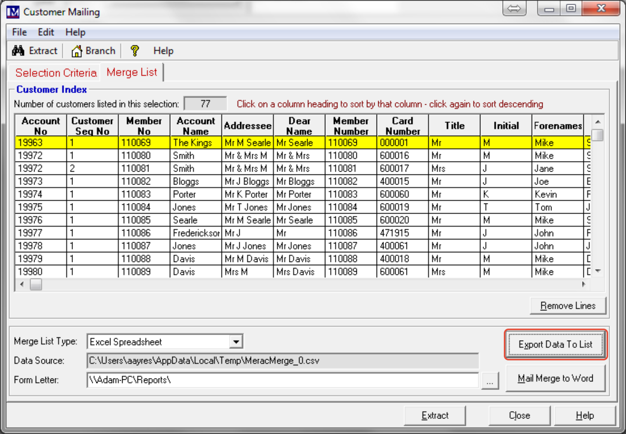Image resolution: width=626 pixels, height=434 pixels.
Task: Open the File menu
Action: click(x=19, y=32)
